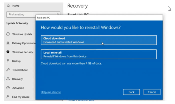Cancel the Reset this PC dialog

pos(152,92)
